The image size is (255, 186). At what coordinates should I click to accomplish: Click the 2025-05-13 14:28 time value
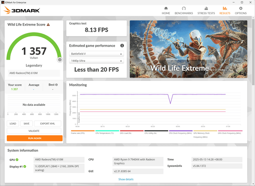coord(217,159)
